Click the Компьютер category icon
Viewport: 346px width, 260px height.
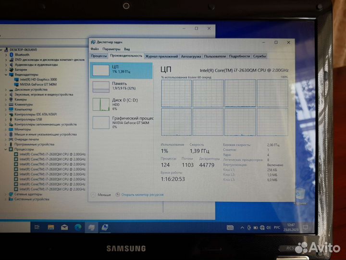click(11, 109)
